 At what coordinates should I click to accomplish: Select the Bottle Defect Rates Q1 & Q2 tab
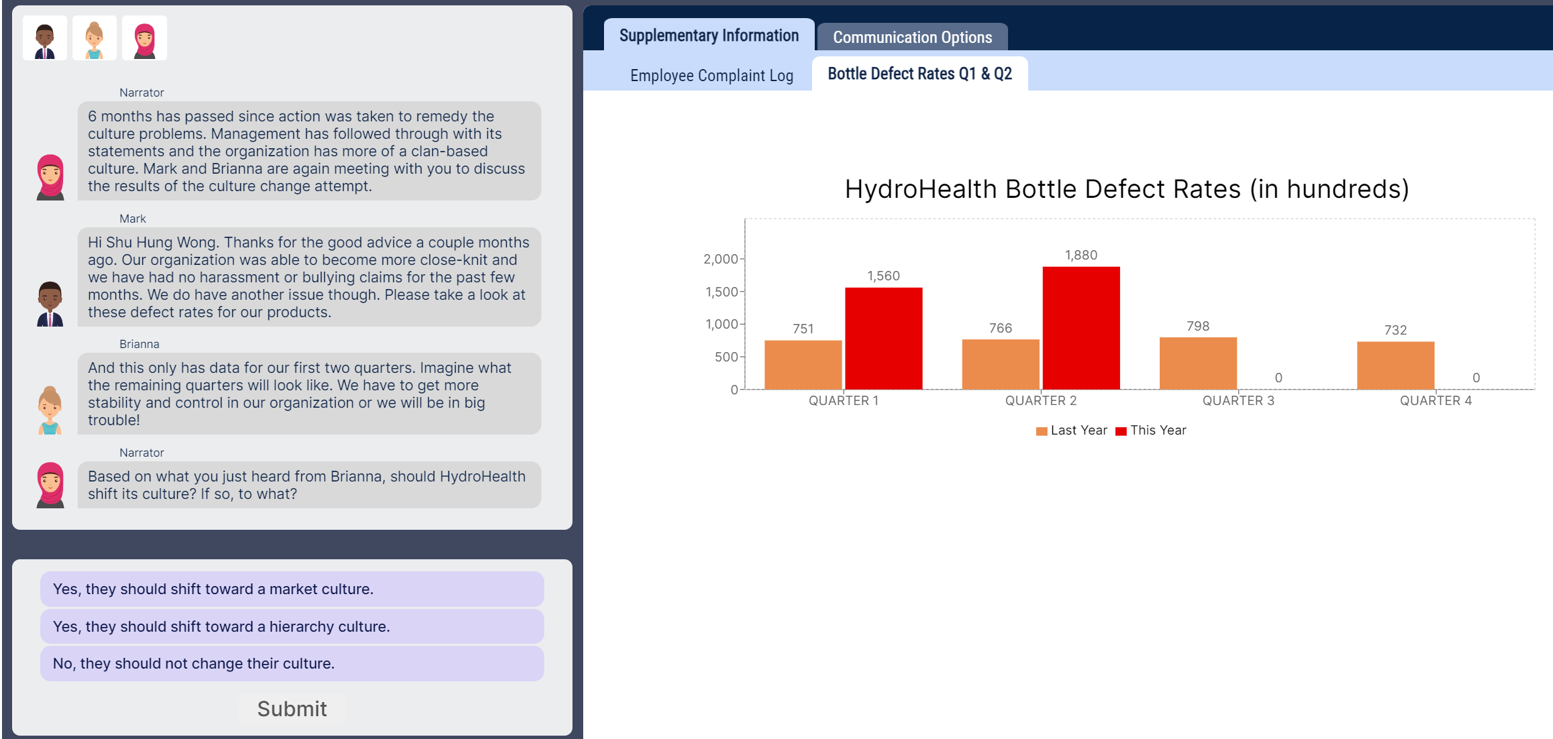pyautogui.click(x=919, y=74)
